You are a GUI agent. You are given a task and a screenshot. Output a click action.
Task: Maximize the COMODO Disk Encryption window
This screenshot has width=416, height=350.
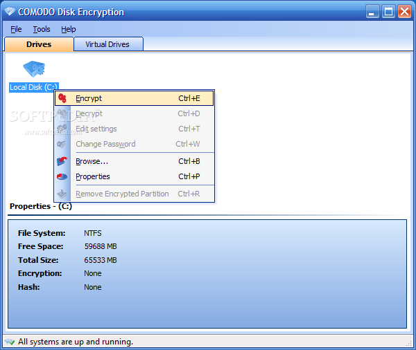[x=388, y=12]
